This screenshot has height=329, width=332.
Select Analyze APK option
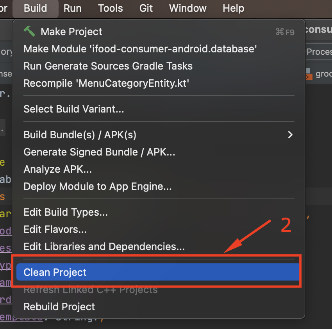tap(58, 169)
